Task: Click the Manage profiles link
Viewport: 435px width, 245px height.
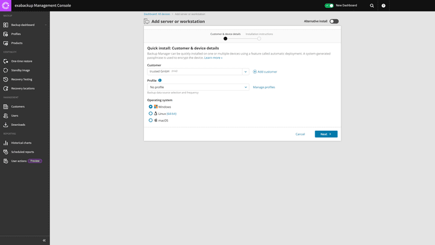Action: [x=263, y=87]
